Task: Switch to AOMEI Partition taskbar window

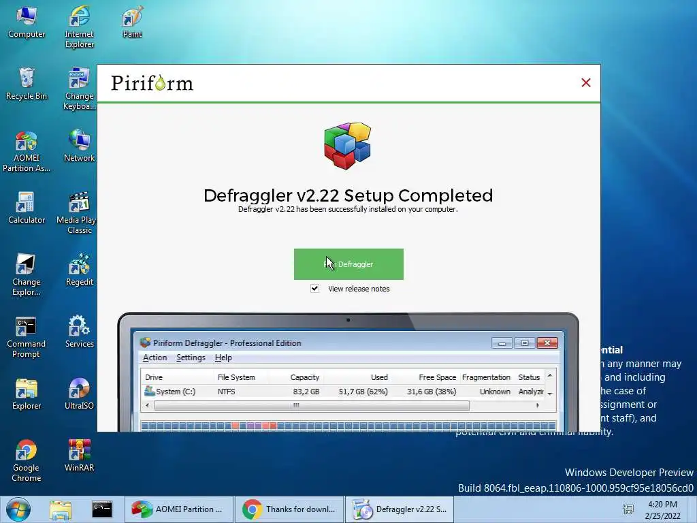Action: click(x=178, y=509)
